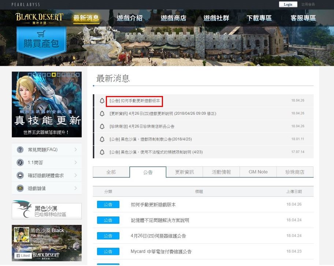Click the 黑色沙漠 Black Facebook page title

click(50, 230)
